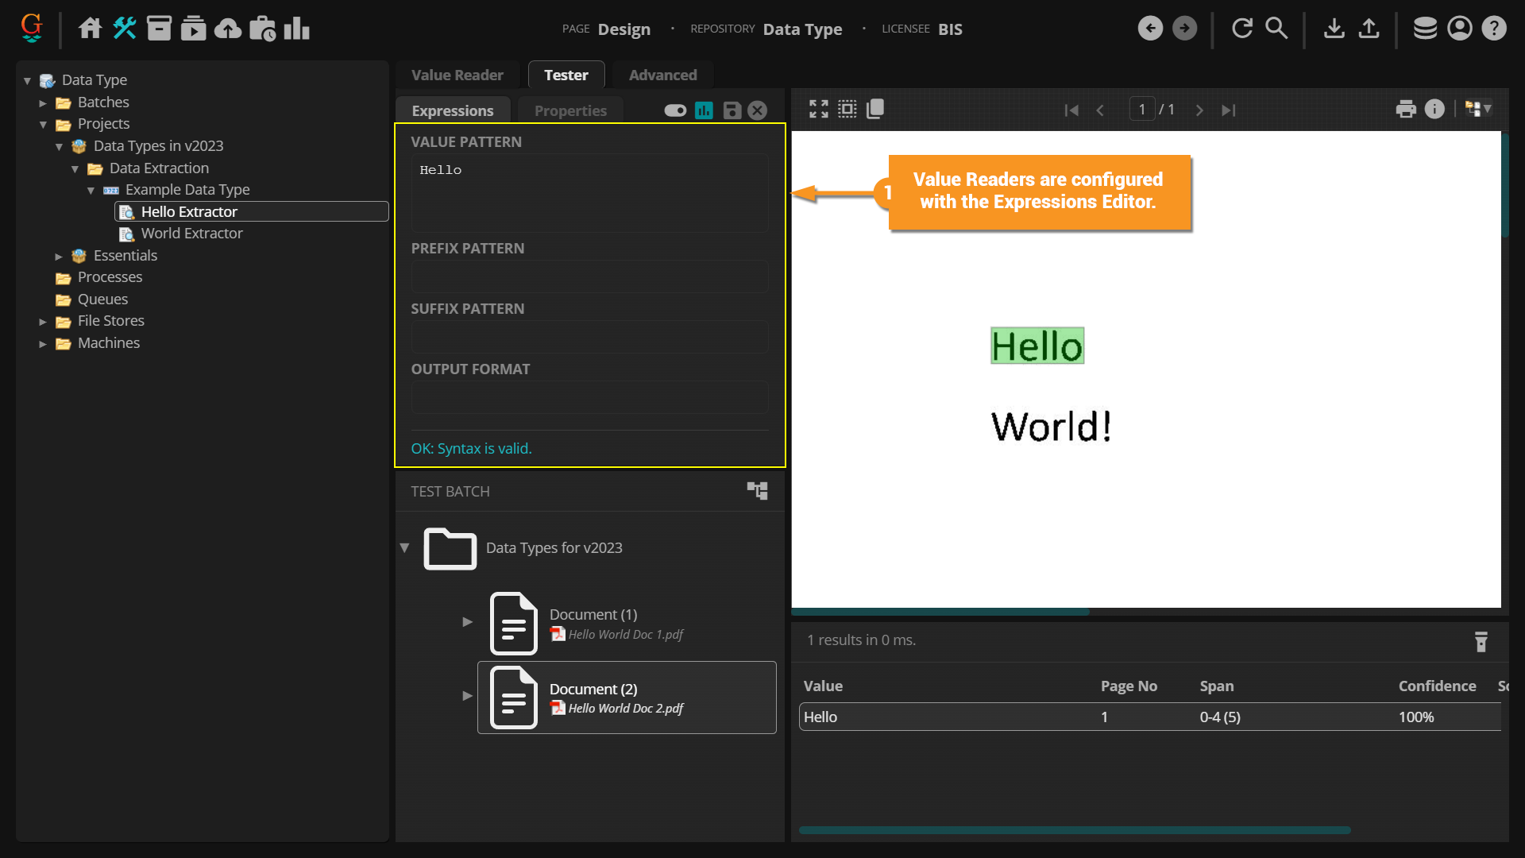Image resolution: width=1525 pixels, height=858 pixels.
Task: Toggle the teal chart button in Expressions toolbar
Action: click(x=704, y=110)
